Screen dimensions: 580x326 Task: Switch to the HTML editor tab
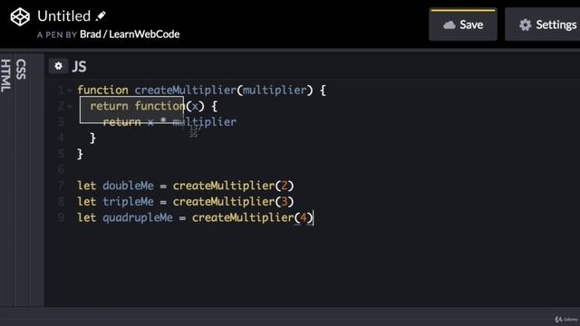pos(6,76)
